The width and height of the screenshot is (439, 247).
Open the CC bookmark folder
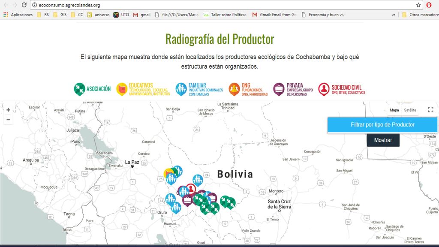coord(77,15)
